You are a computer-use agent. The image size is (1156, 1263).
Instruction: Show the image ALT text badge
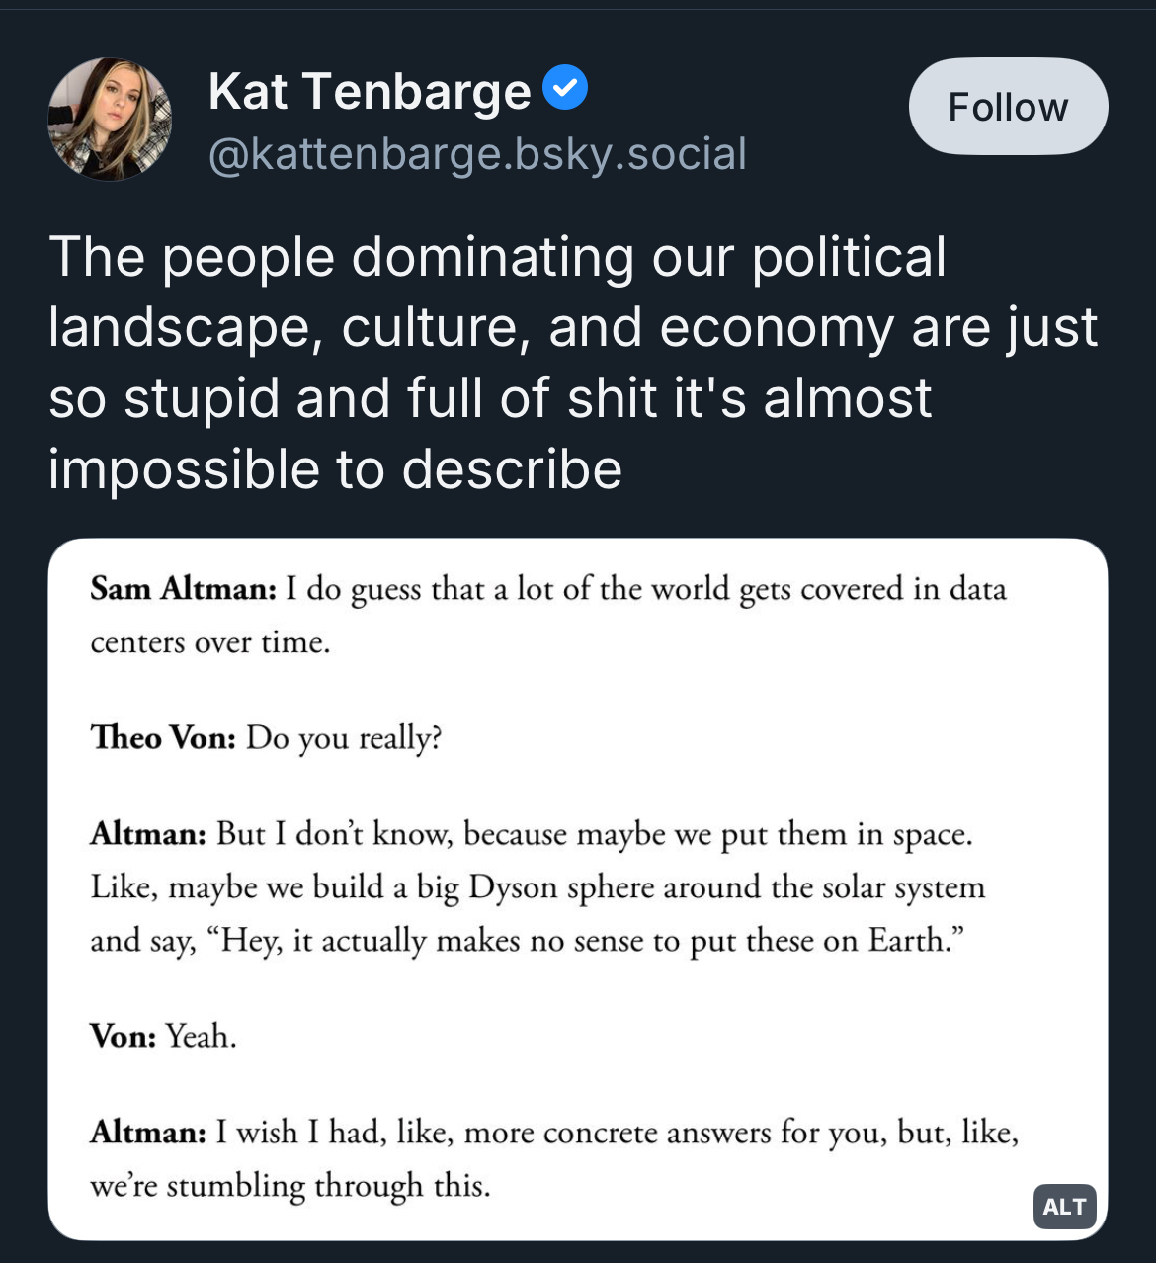1064,1206
